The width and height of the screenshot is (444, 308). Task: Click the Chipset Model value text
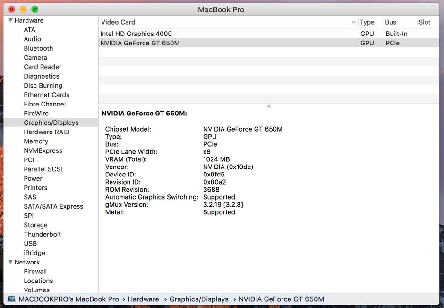(243, 129)
